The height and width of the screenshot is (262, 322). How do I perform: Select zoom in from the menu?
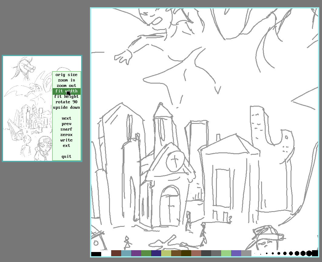pyautogui.click(x=66, y=80)
